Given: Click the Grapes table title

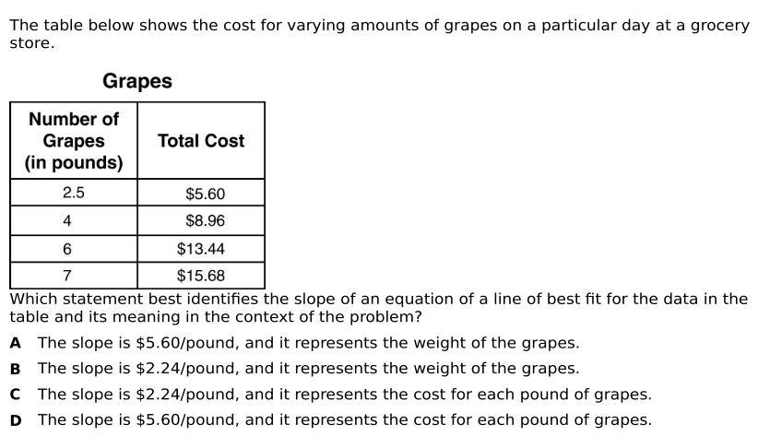Looking at the screenshot, I should coord(137,81).
